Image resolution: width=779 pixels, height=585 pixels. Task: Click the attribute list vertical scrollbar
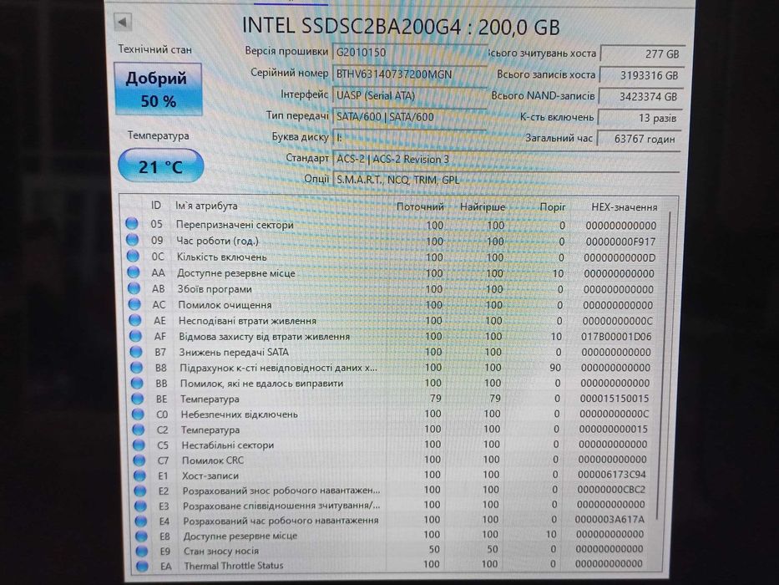(665, 366)
